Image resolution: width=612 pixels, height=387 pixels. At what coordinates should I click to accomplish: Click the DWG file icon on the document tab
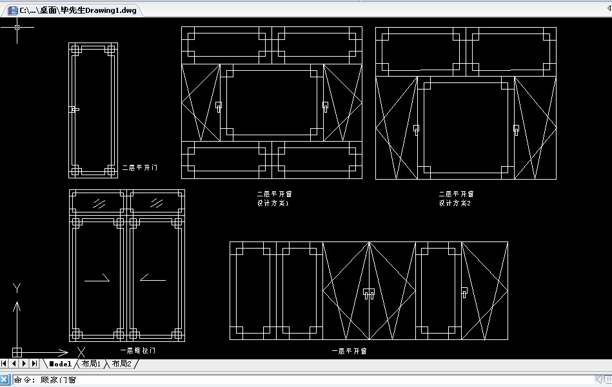(x=12, y=10)
